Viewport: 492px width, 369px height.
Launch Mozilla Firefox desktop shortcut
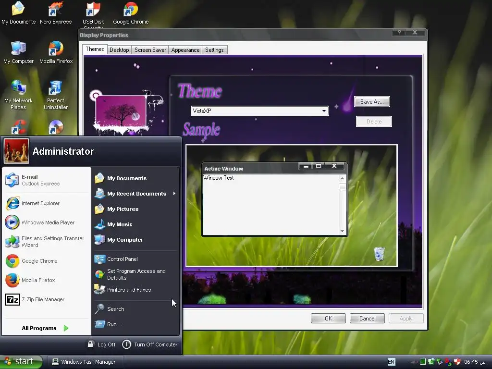pyautogui.click(x=56, y=52)
